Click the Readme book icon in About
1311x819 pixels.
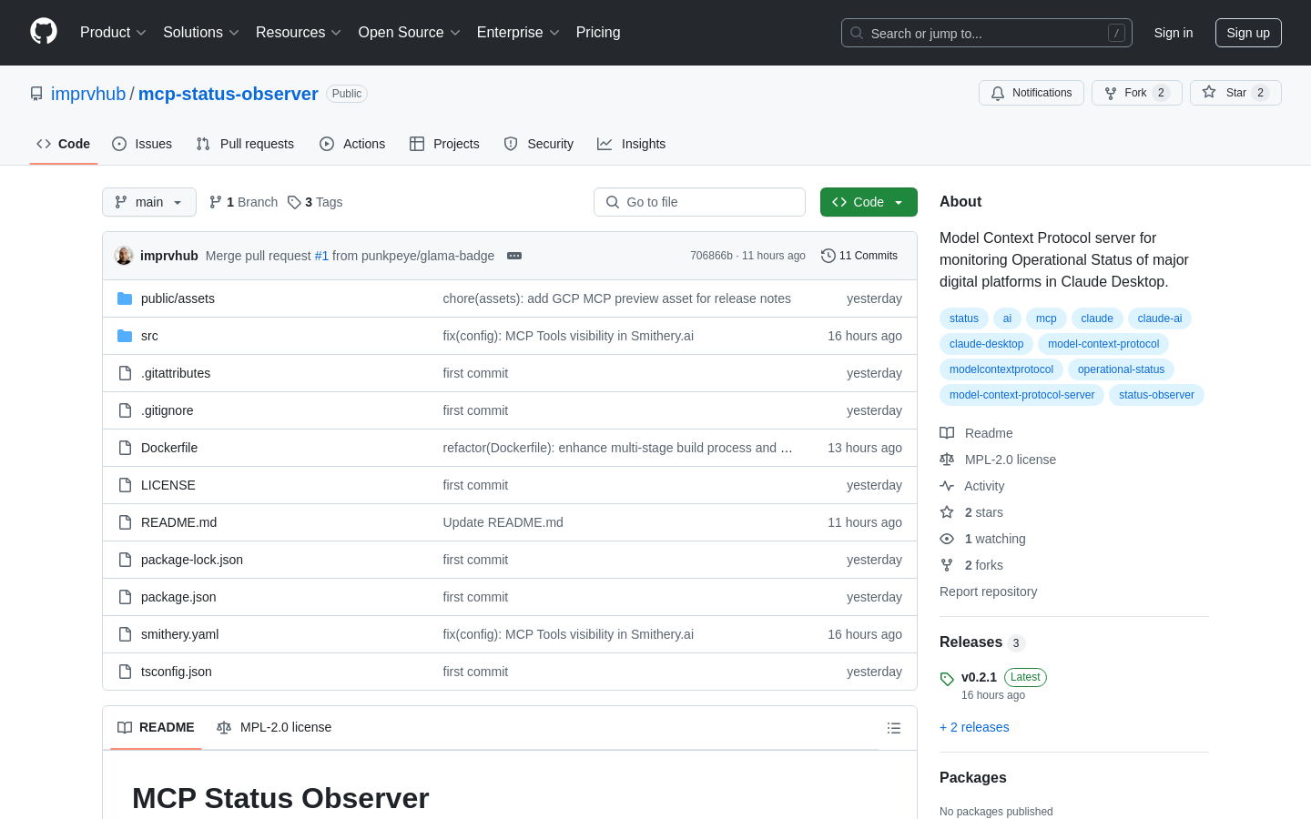click(x=947, y=433)
